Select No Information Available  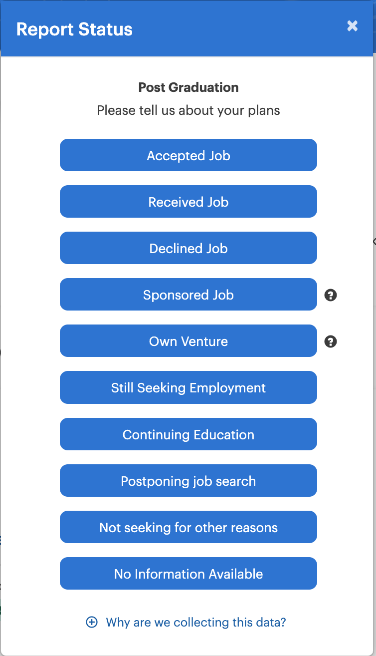(188, 574)
